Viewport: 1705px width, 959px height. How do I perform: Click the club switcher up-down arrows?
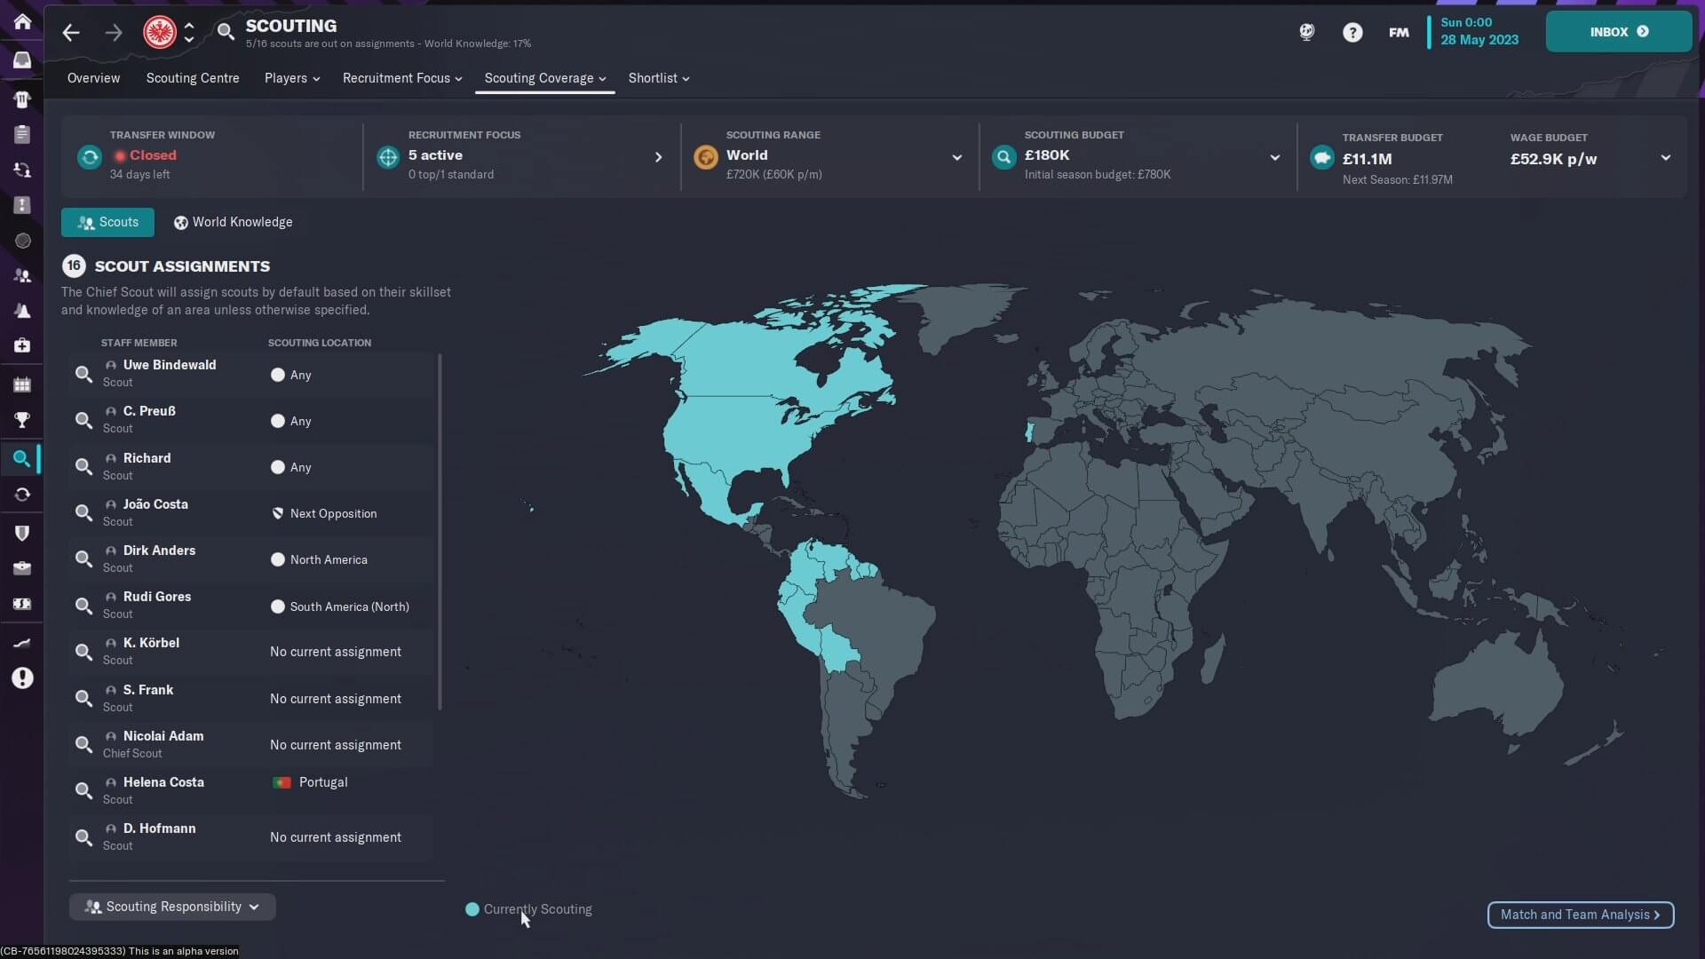coord(189,33)
